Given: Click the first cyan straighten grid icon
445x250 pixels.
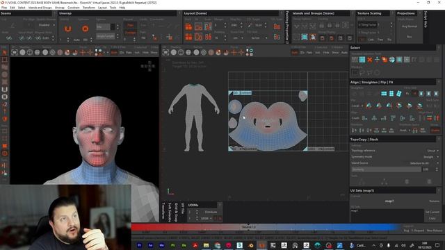Looking at the screenshot, I should tap(384, 94).
